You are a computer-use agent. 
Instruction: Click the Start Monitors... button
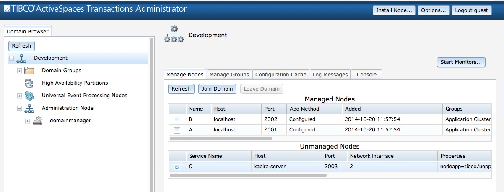click(461, 62)
